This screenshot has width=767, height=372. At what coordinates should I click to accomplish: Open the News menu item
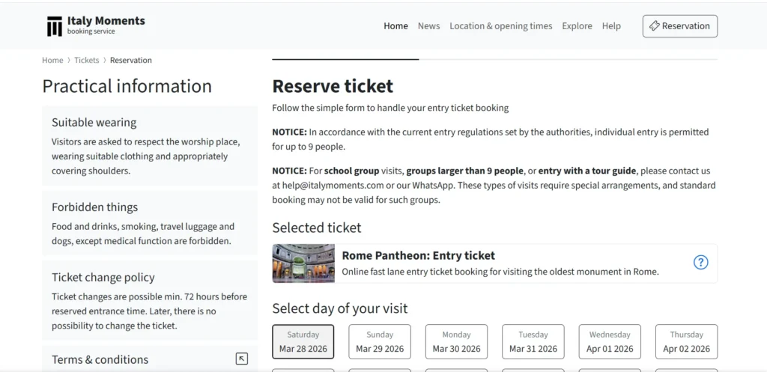click(428, 26)
